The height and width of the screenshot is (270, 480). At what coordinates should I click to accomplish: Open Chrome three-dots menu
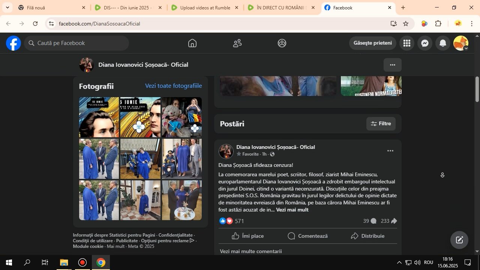point(472,24)
